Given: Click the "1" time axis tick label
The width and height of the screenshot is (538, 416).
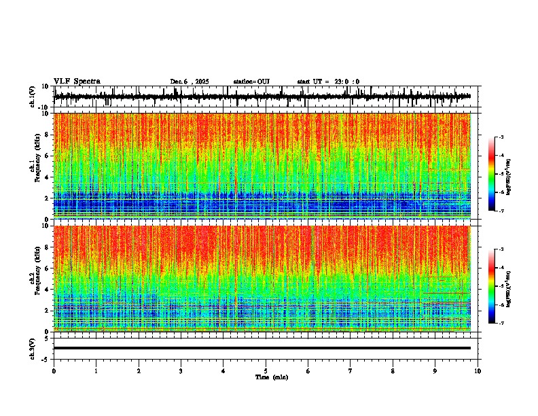Looking at the screenshot, I should [96, 371].
